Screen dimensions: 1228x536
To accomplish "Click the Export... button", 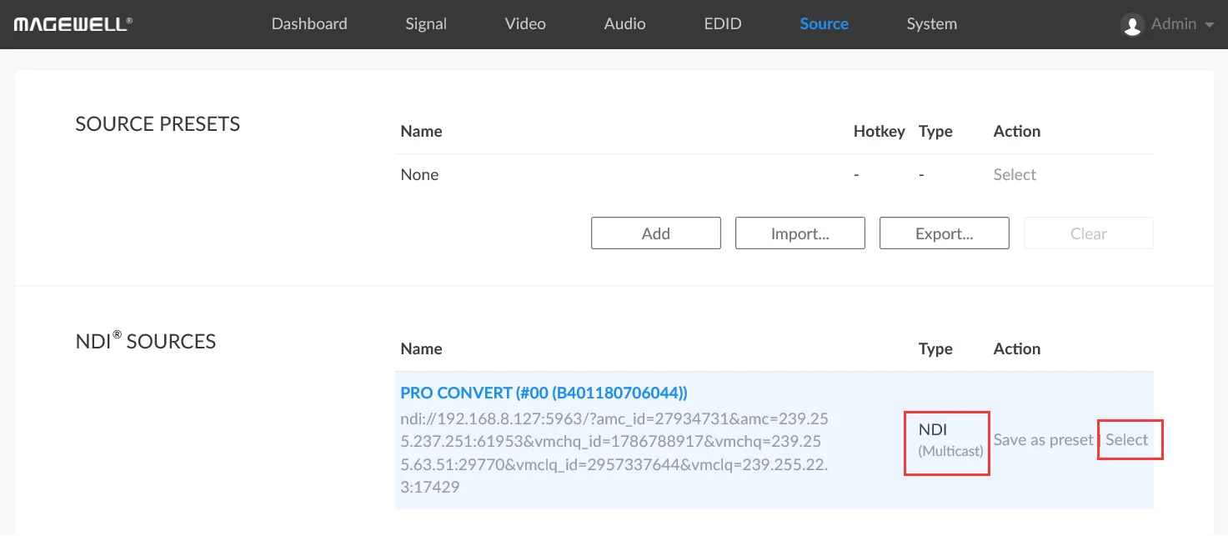I will point(945,233).
